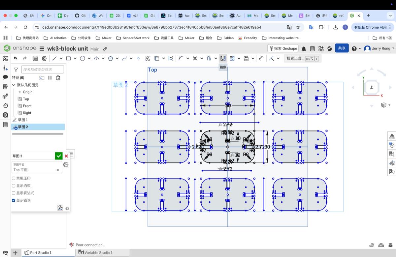The image size is (396, 257).
Task: Click the 共享 share button
Action: (x=342, y=48)
